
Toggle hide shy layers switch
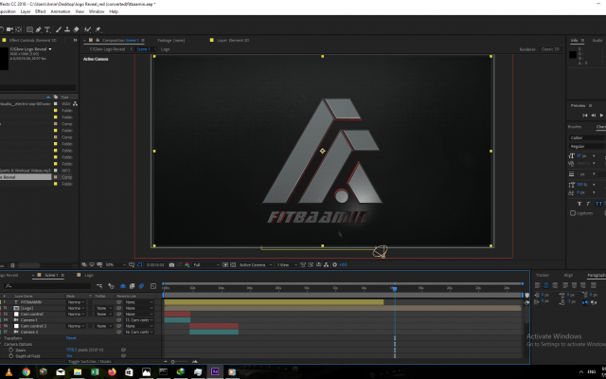tap(123, 286)
